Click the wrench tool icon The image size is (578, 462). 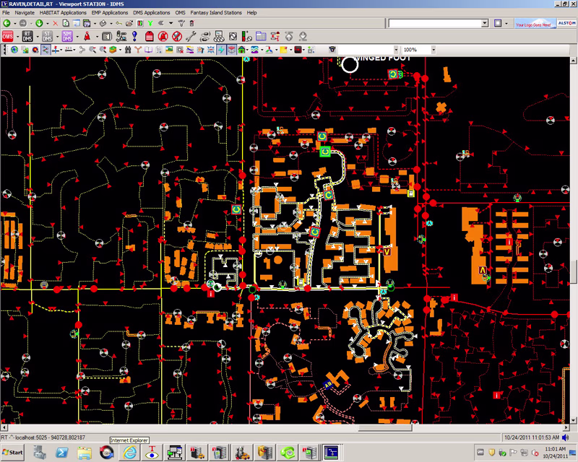pyautogui.click(x=191, y=36)
